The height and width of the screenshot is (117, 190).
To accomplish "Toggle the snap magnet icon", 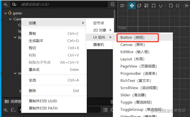I will pyautogui.click(x=161, y=5).
